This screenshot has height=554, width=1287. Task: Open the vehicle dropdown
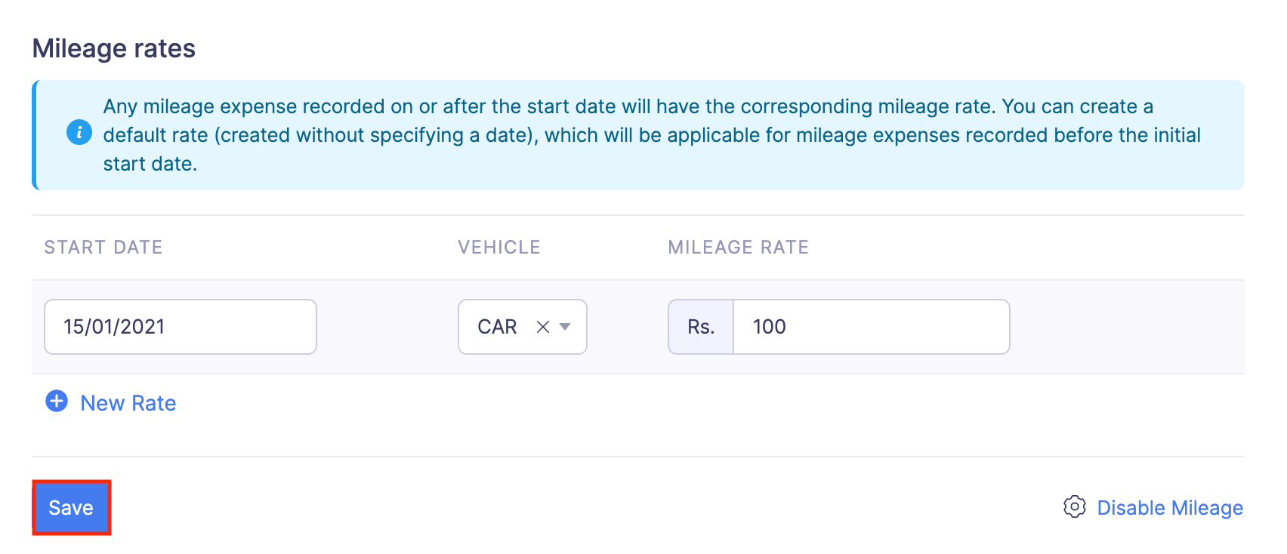click(x=522, y=327)
